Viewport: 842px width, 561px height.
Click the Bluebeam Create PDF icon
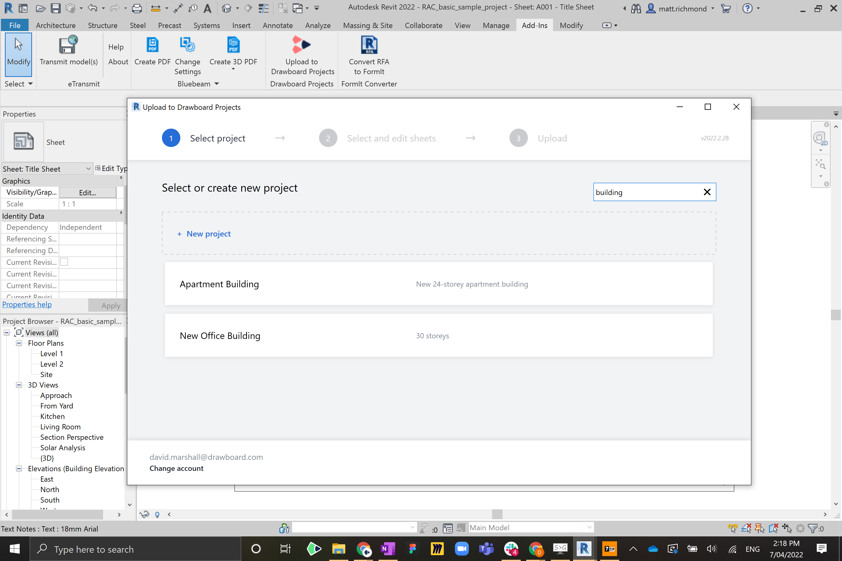click(153, 45)
